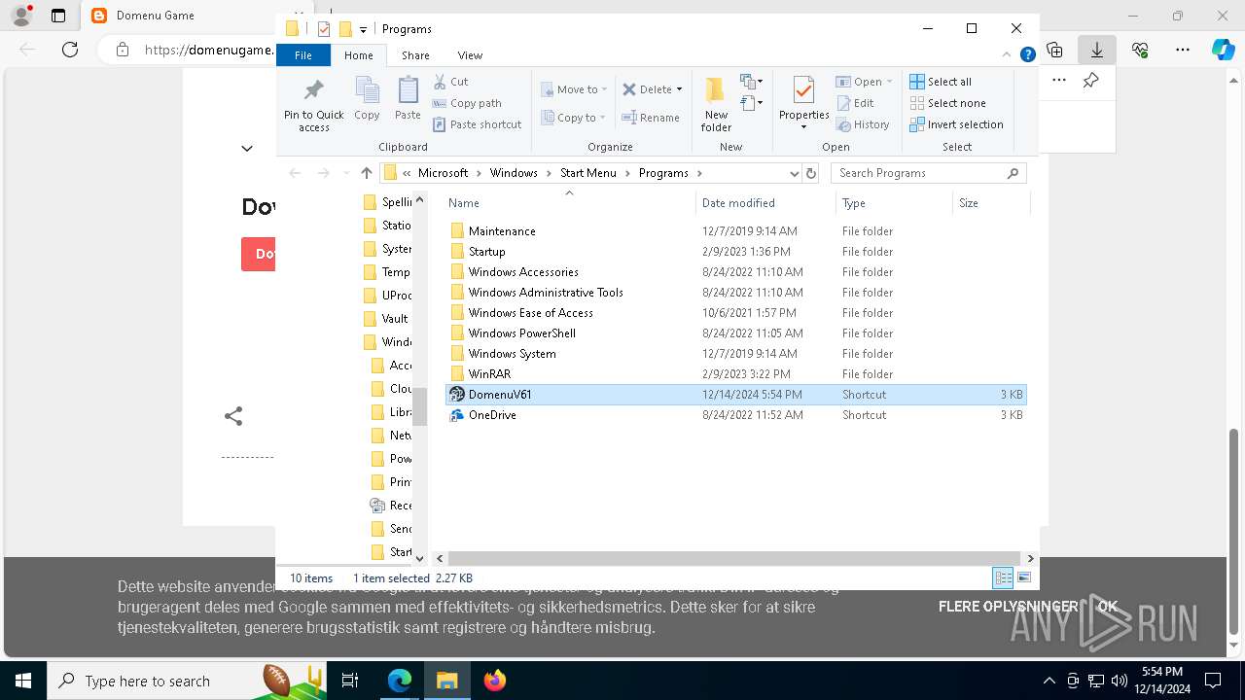Click File Explorer taskbar icon

(x=446, y=681)
